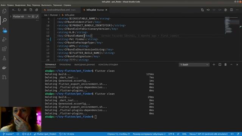Split the editor to the right
Screen dimensions: 242x136
(231, 10)
